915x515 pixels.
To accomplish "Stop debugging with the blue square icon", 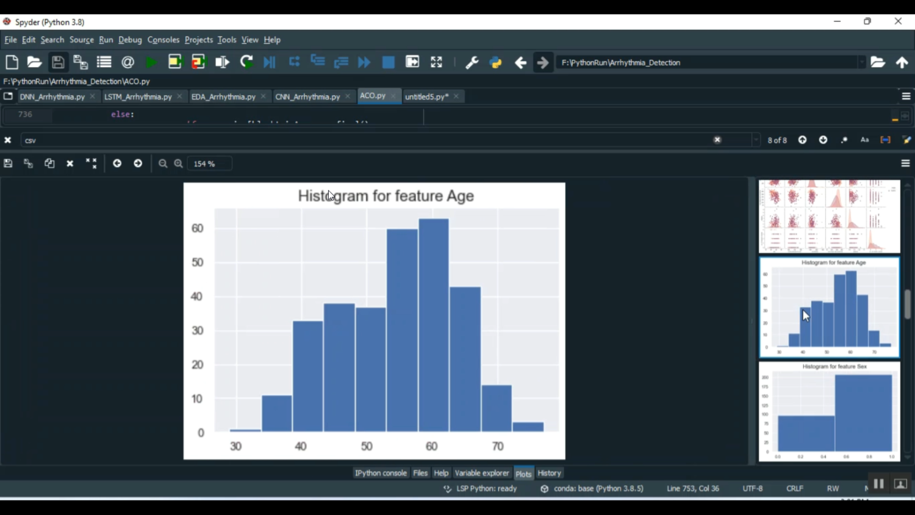I will click(388, 62).
